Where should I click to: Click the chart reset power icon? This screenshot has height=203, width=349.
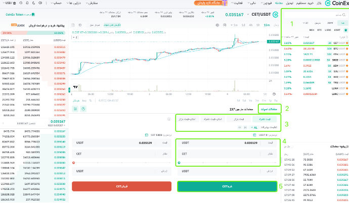pyautogui.click(x=80, y=25)
